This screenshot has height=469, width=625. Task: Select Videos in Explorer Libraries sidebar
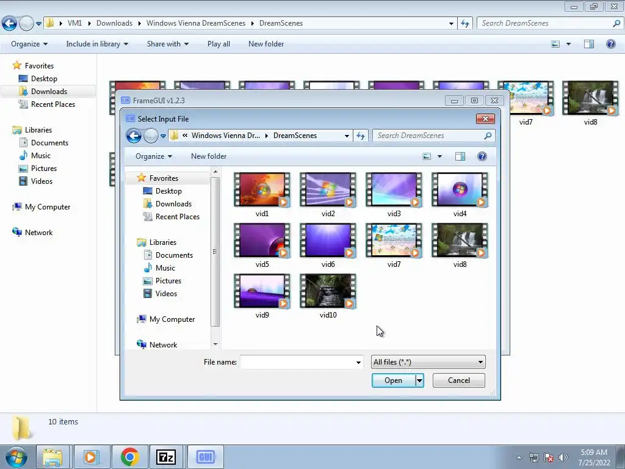coord(42,181)
